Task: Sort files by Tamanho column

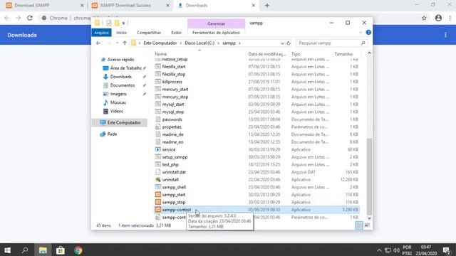Action: [343, 54]
